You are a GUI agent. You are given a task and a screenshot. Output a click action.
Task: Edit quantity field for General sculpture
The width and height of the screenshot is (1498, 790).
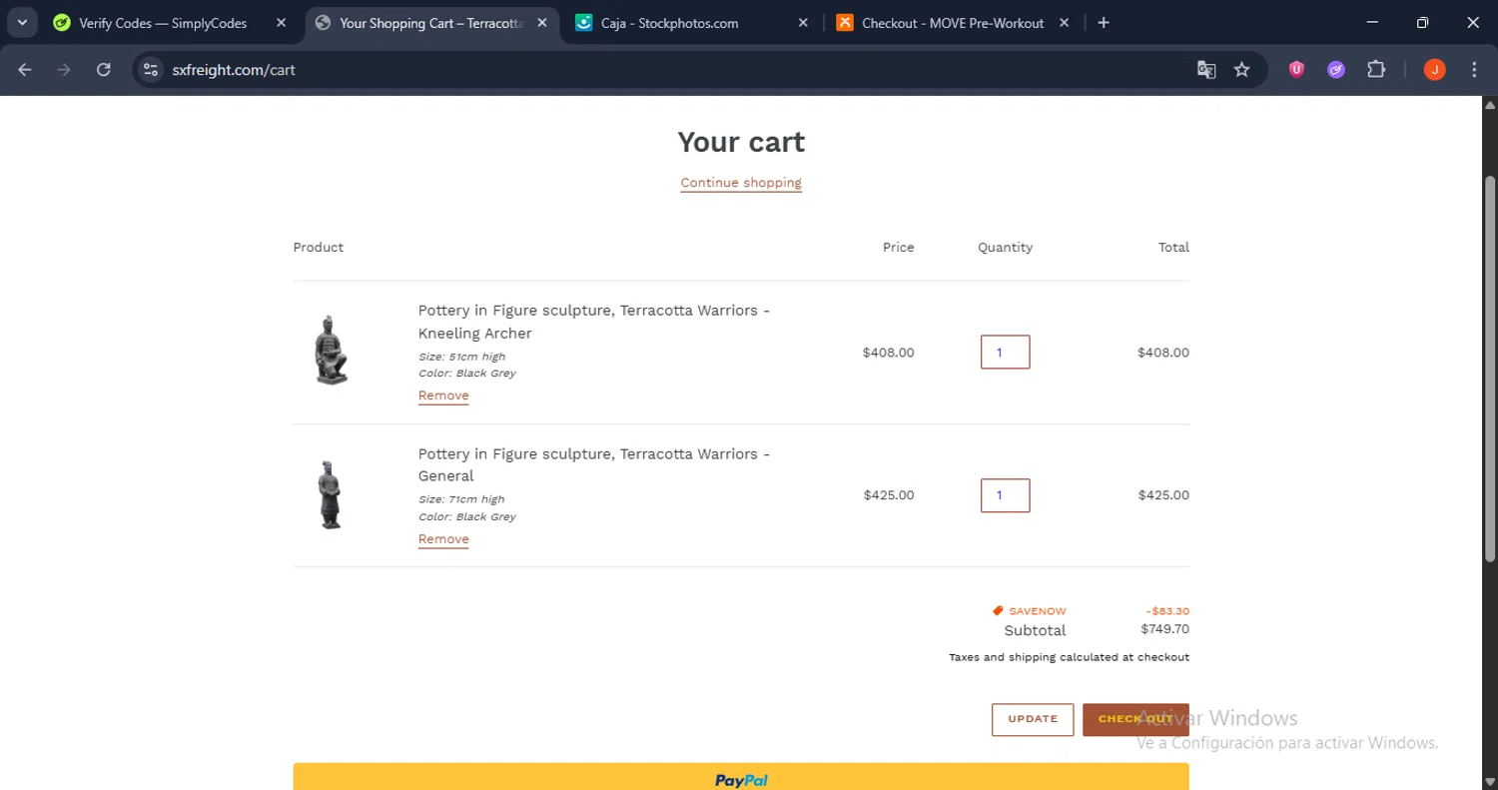pos(1005,495)
